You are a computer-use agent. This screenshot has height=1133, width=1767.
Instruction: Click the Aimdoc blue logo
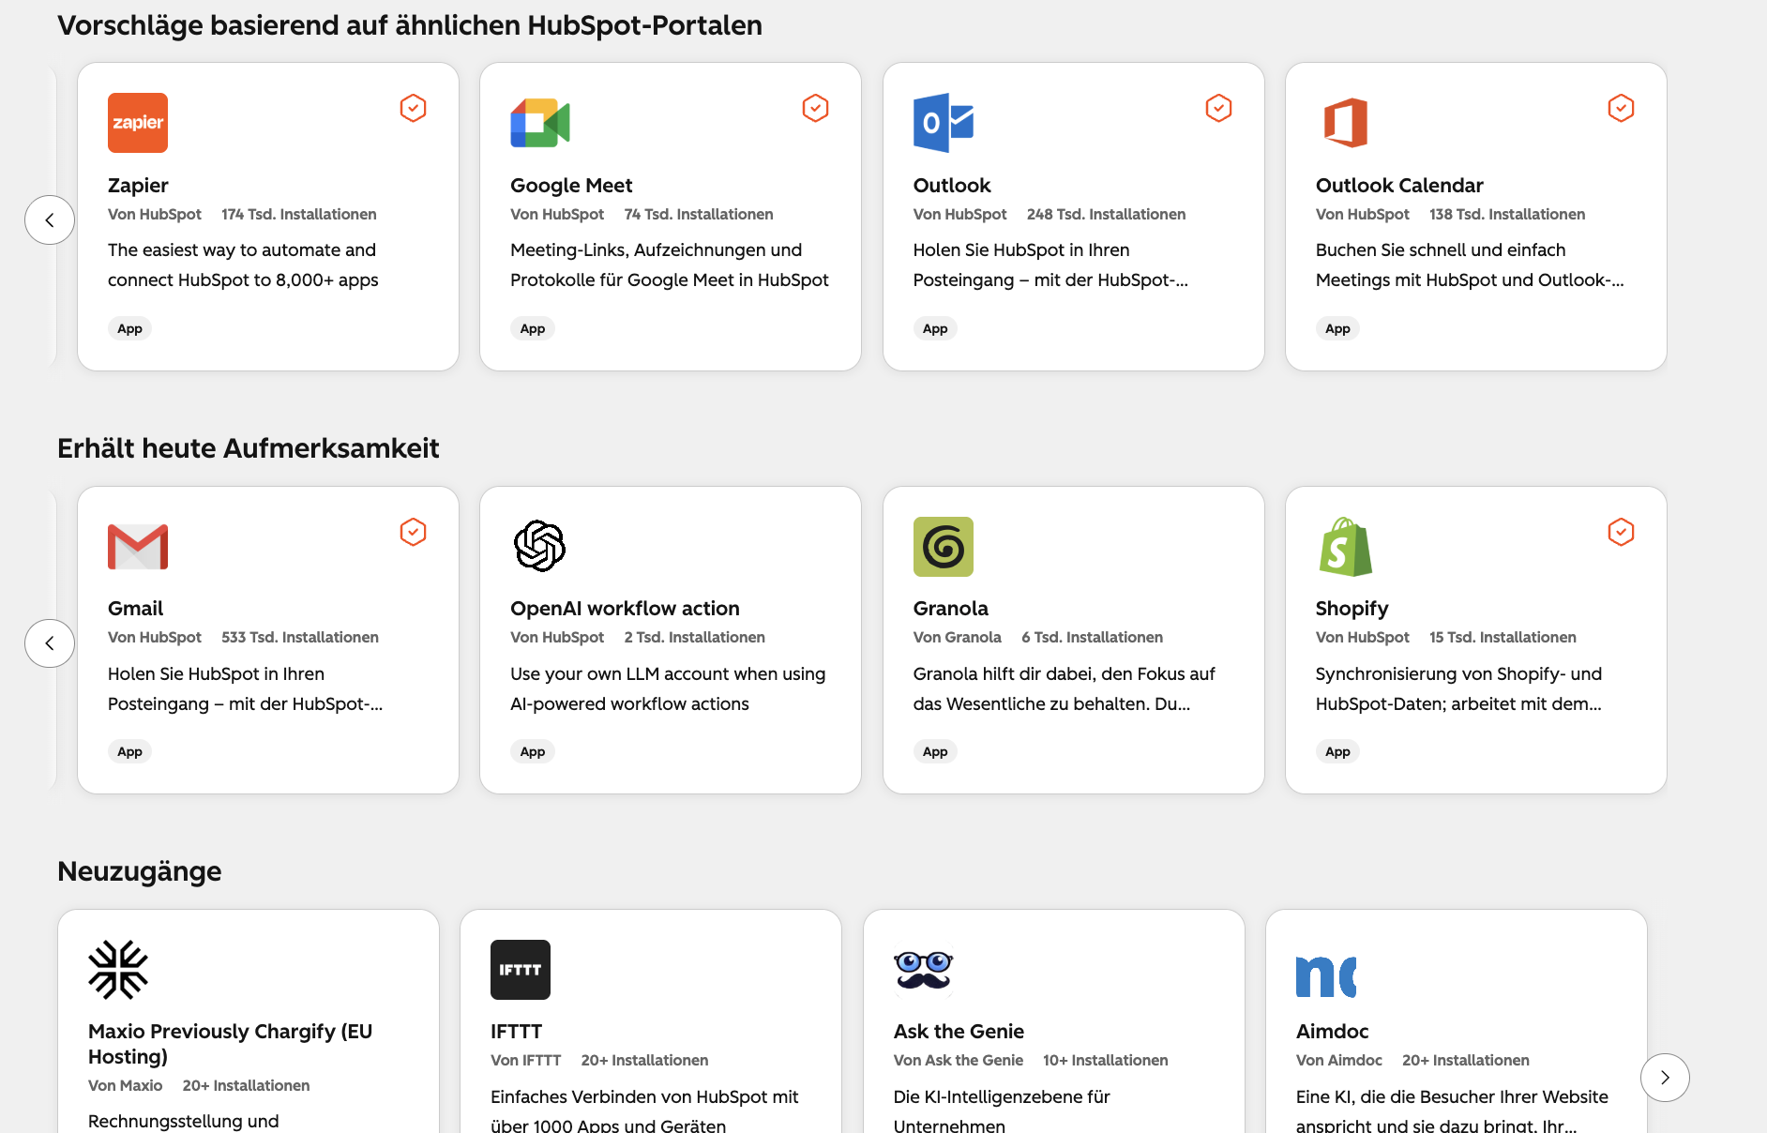tap(1326, 976)
